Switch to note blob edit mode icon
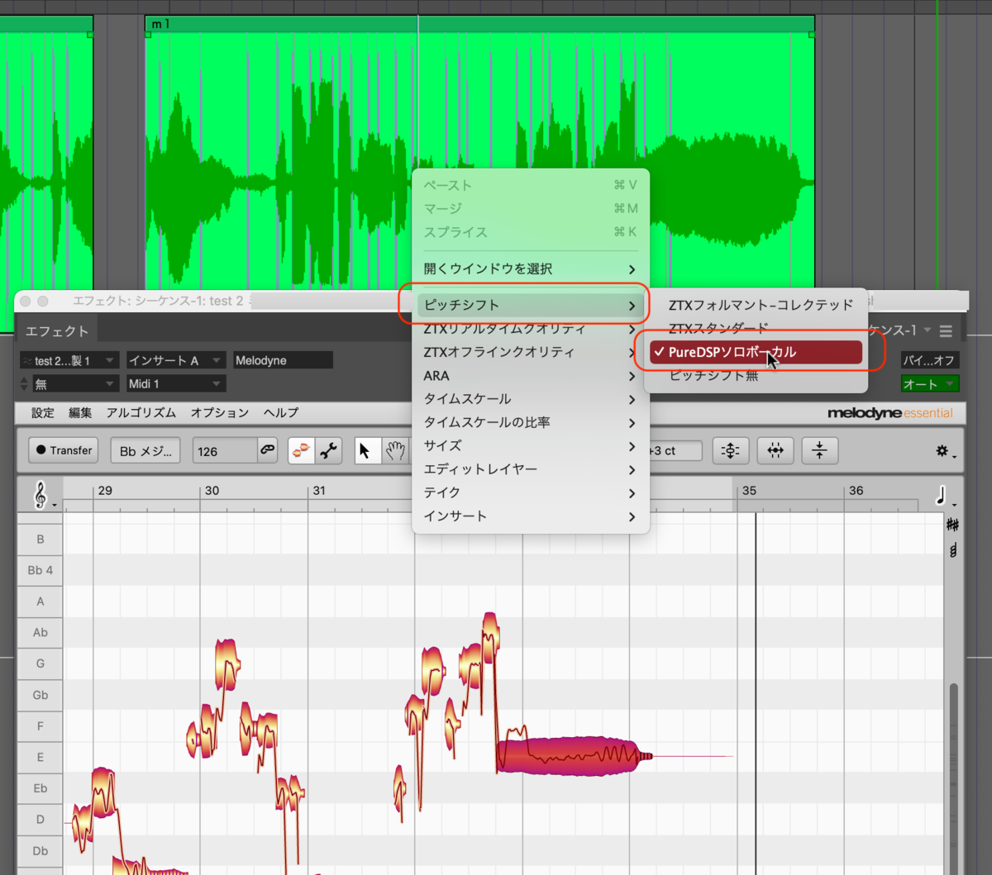The width and height of the screenshot is (992, 875). click(302, 450)
